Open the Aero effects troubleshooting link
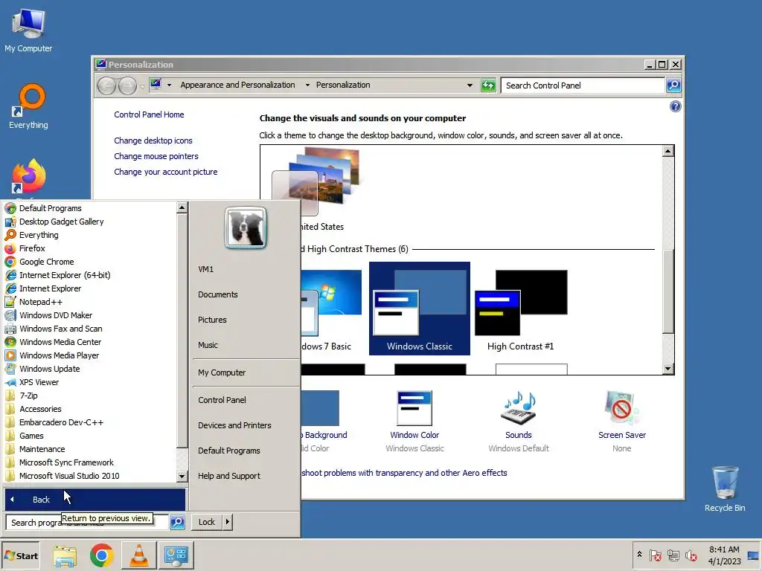This screenshot has height=571, width=762. click(x=404, y=473)
